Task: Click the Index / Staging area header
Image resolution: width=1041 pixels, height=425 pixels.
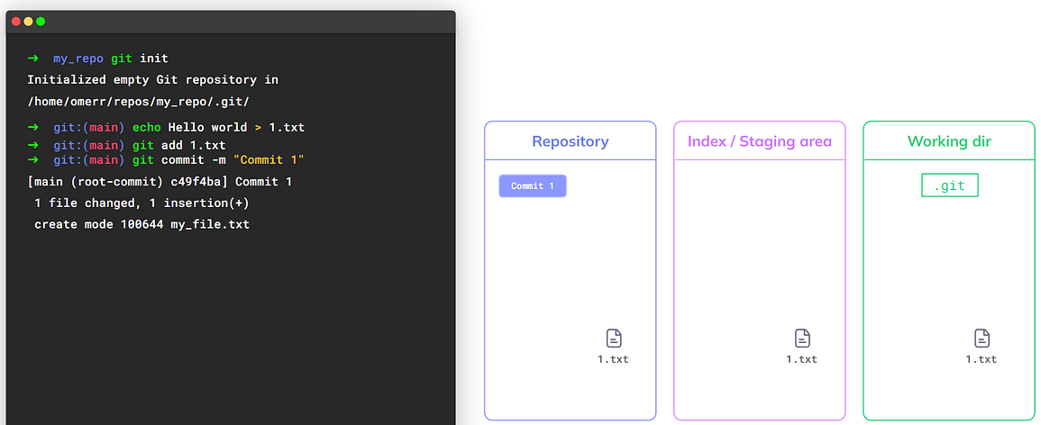Action: coord(760,141)
